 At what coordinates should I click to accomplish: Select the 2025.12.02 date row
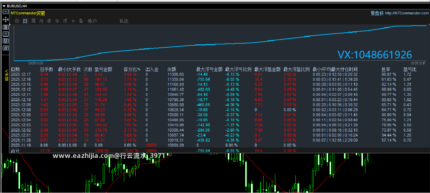[x=21, y=130]
